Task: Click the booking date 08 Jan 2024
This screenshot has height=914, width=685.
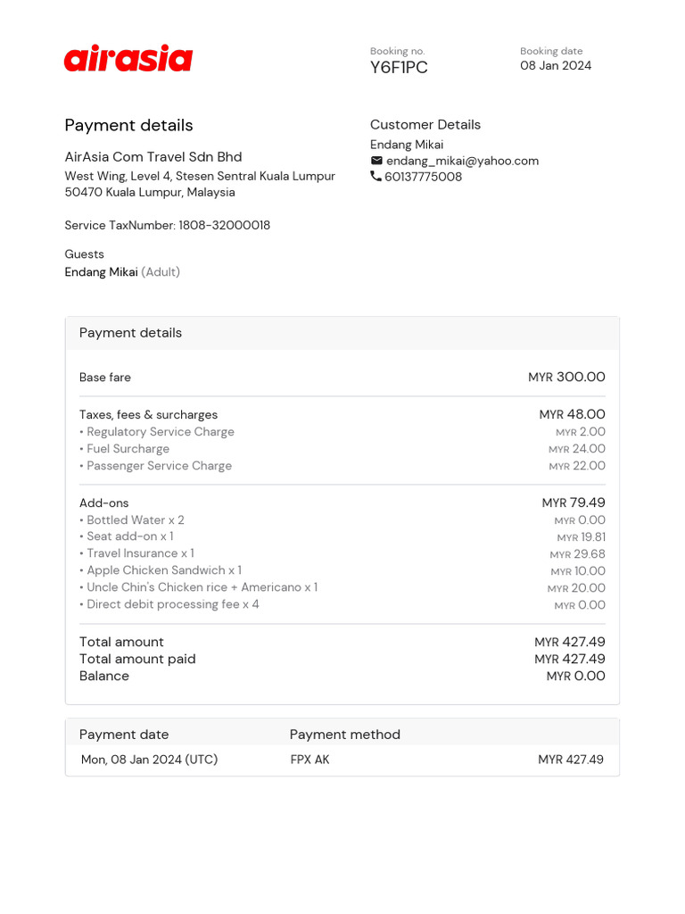Action: 556,66
